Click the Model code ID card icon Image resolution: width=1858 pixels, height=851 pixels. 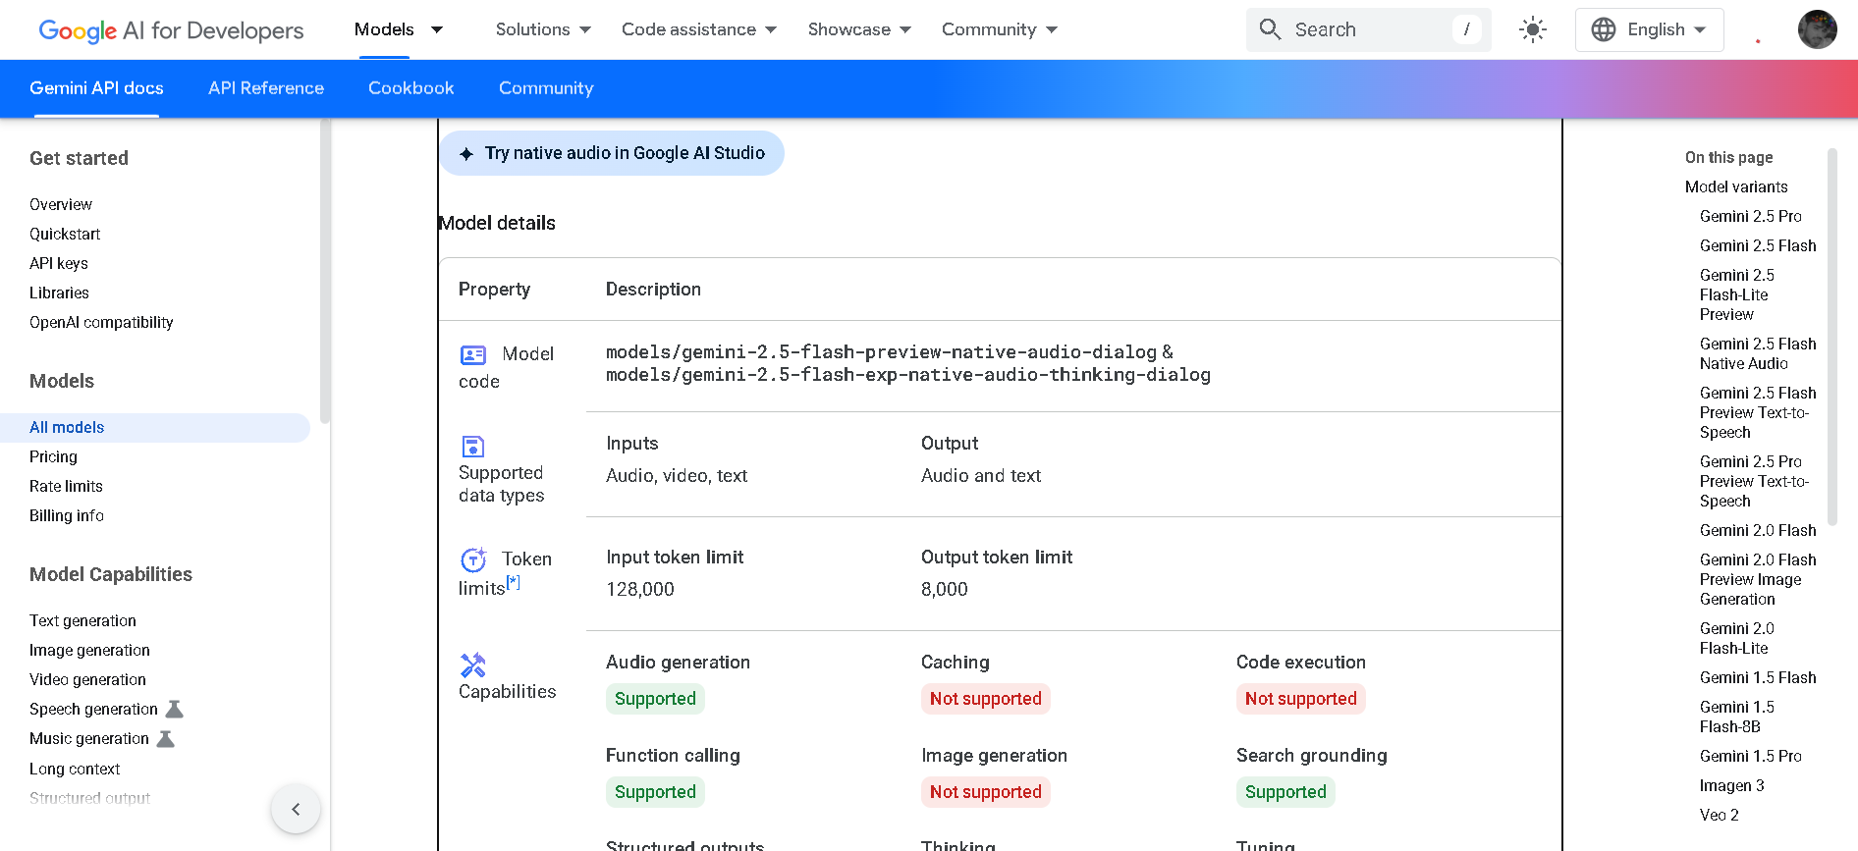tap(473, 354)
